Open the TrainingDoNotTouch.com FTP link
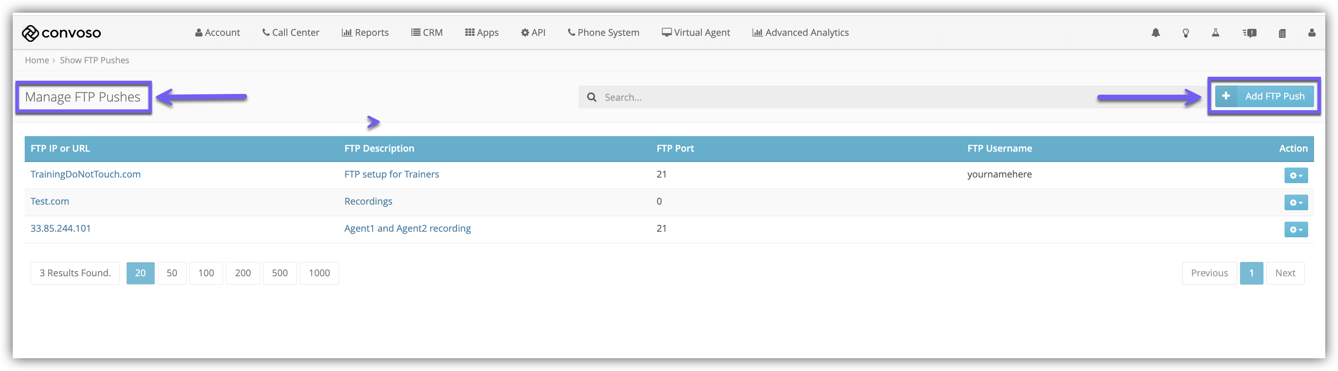 85,174
